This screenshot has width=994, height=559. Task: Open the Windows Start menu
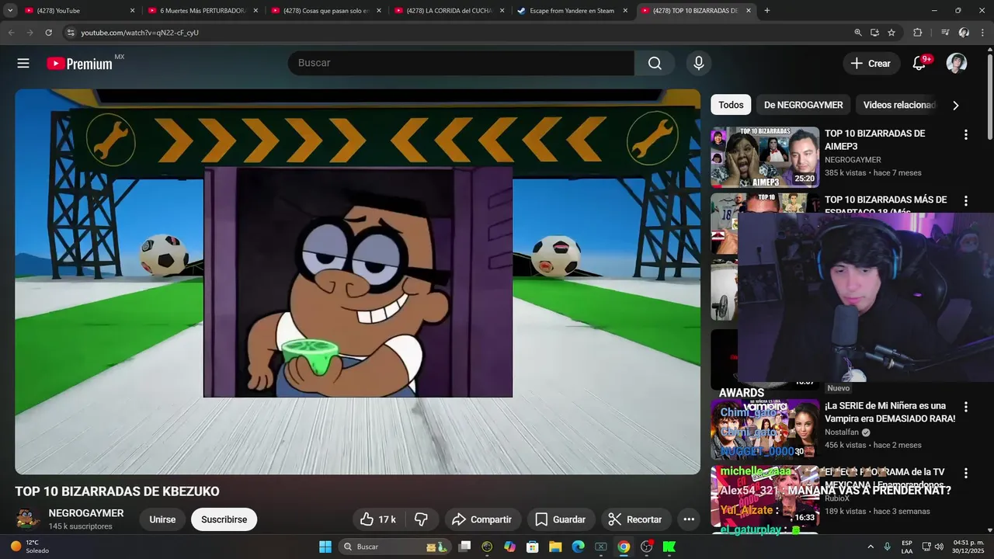(x=325, y=547)
